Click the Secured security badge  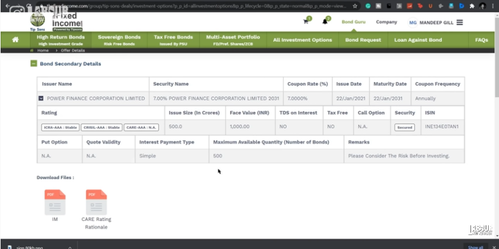point(405,128)
